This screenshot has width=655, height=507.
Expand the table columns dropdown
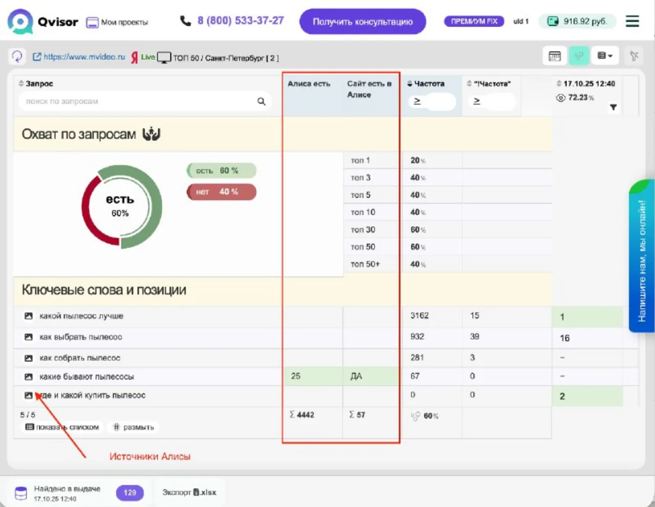pyautogui.click(x=605, y=56)
